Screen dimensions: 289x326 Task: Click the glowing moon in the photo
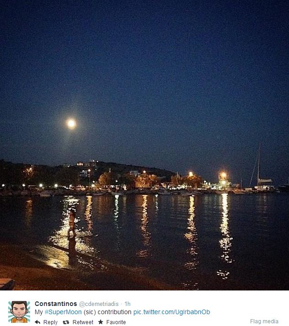click(x=71, y=123)
